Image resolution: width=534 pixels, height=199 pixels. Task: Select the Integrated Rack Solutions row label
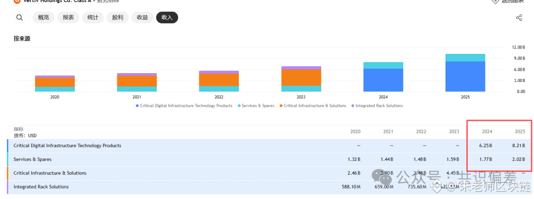coord(41,187)
